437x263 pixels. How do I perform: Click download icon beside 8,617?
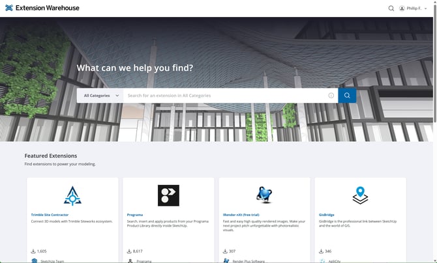[x=129, y=251]
